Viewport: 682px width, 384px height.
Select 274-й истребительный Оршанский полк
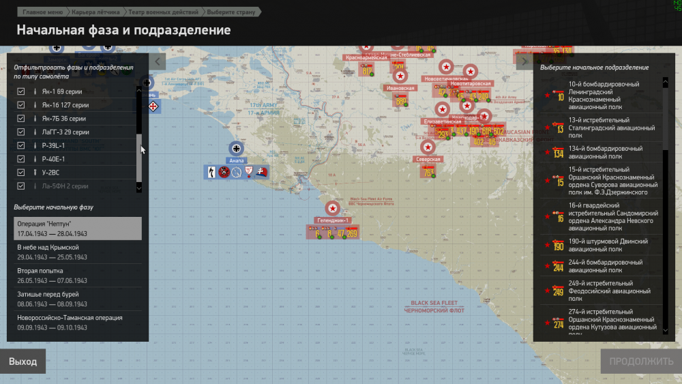click(x=602, y=323)
